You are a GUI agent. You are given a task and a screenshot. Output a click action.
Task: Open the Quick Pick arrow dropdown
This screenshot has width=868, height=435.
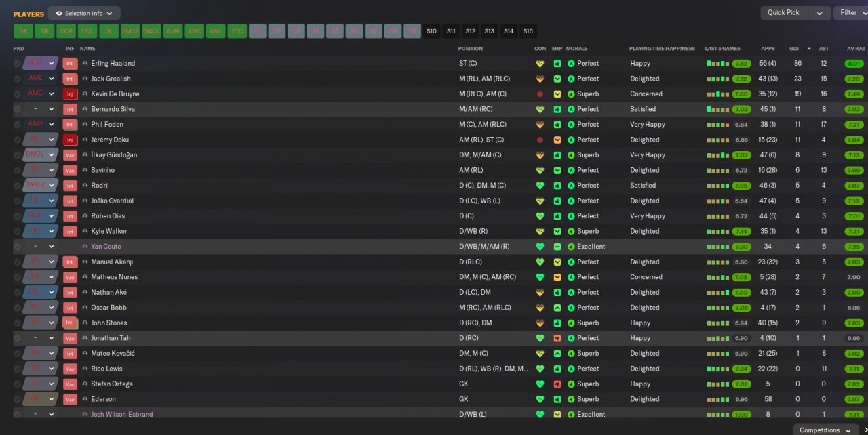[x=820, y=13]
